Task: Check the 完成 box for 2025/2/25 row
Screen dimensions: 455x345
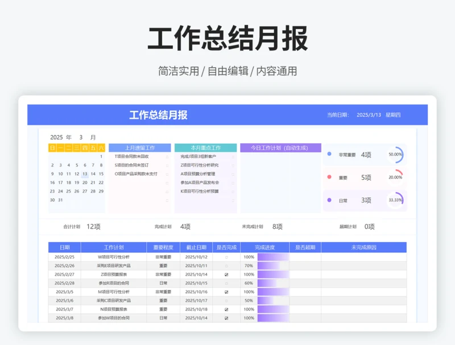Action: pos(226,257)
